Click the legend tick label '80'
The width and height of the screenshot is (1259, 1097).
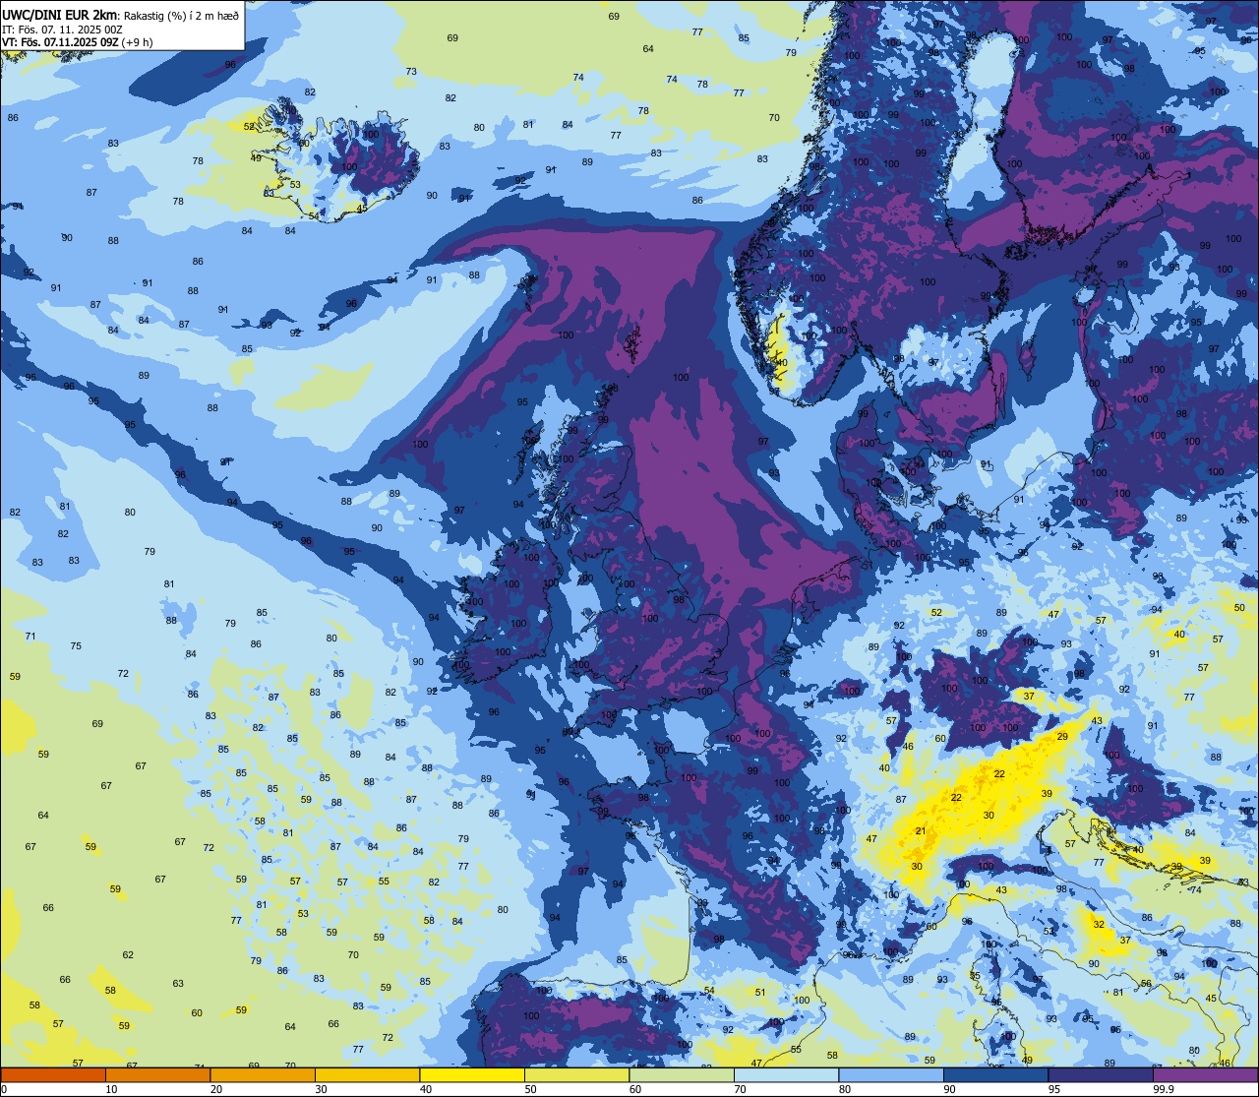[x=845, y=1089]
